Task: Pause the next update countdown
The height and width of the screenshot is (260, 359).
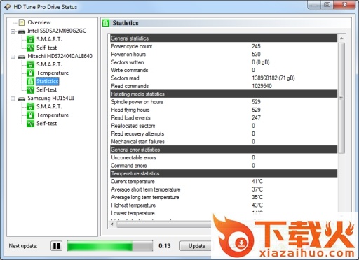Action: (x=56, y=246)
